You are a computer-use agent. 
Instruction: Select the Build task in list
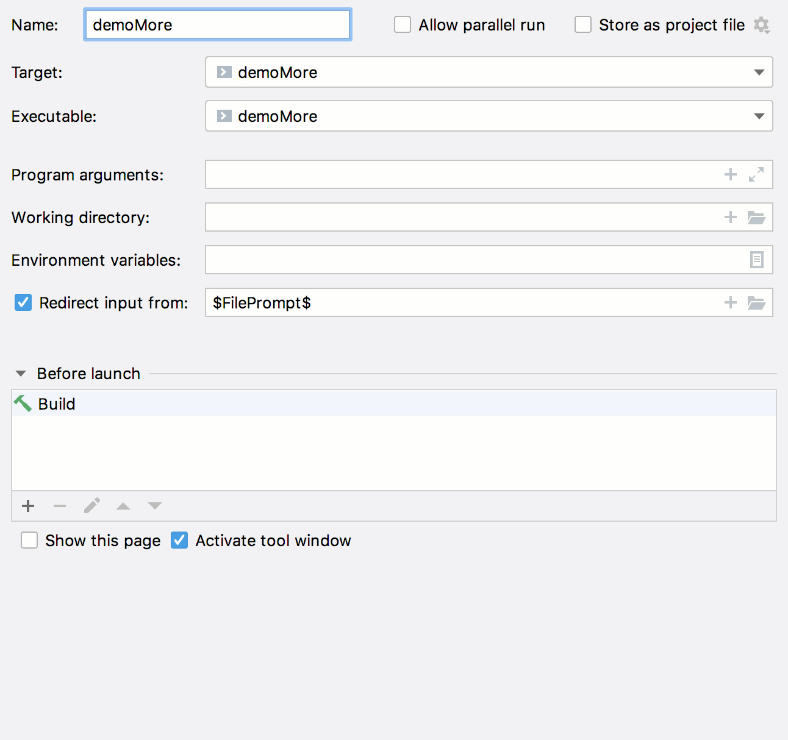point(57,404)
